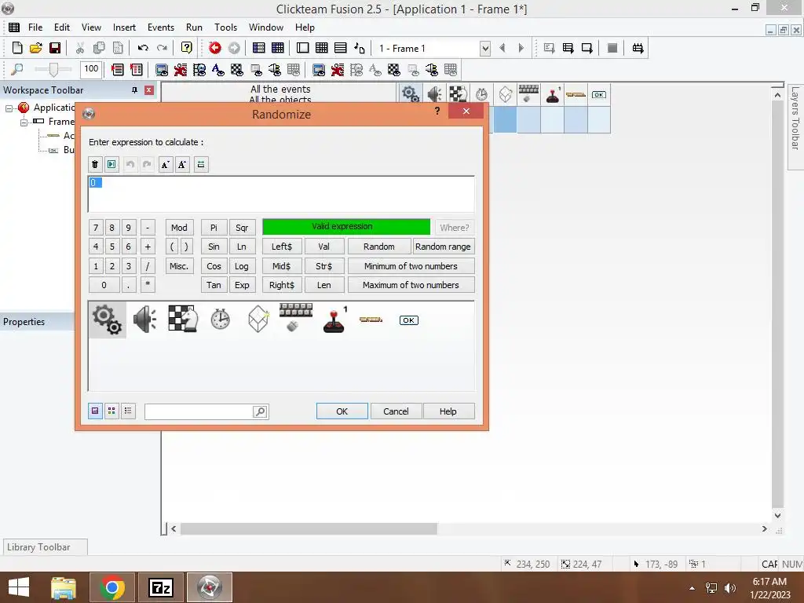Viewport: 804px width, 603px height.
Task: Select the Button object icon labeled OK
Action: pos(408,320)
